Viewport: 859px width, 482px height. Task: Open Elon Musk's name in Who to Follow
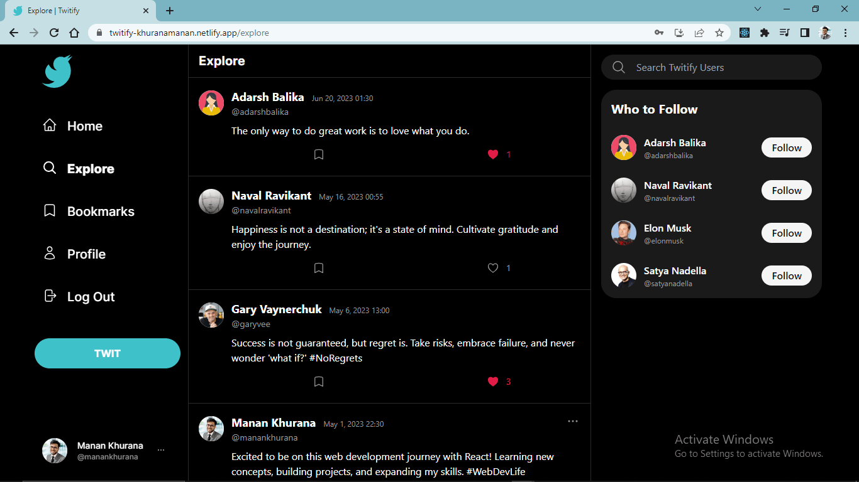668,228
